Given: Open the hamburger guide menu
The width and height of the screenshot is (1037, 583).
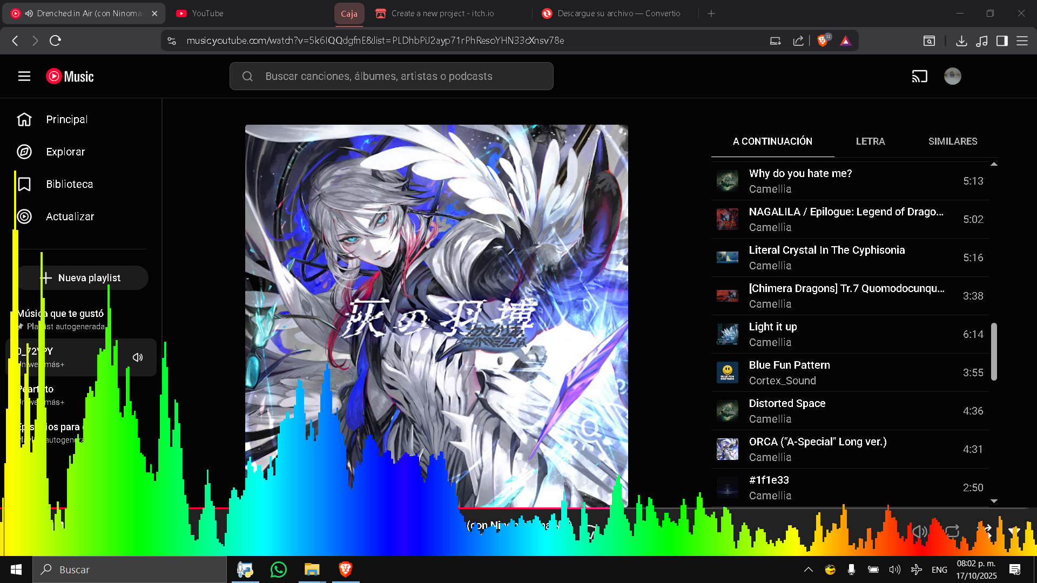Looking at the screenshot, I should click(24, 76).
